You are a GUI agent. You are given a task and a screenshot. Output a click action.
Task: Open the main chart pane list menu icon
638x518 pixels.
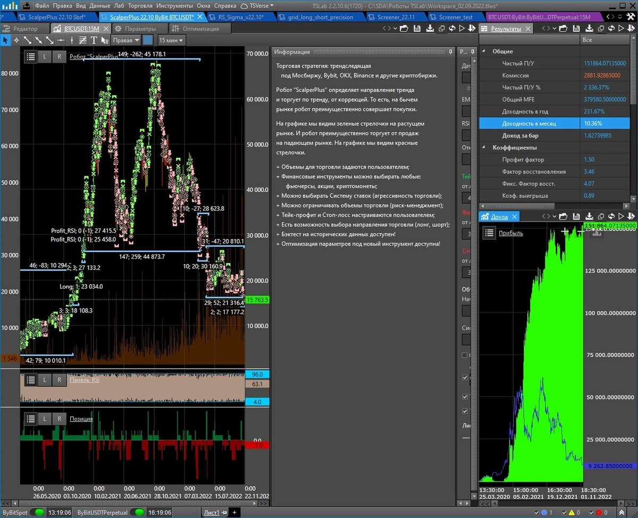tap(30, 56)
